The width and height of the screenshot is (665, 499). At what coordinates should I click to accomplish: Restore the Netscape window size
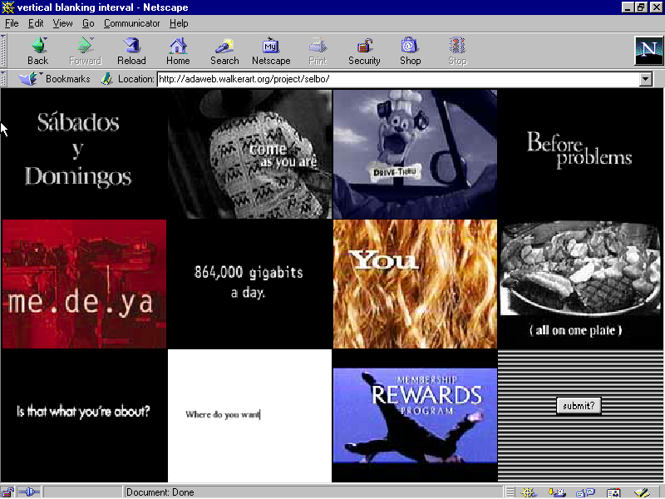[641, 7]
